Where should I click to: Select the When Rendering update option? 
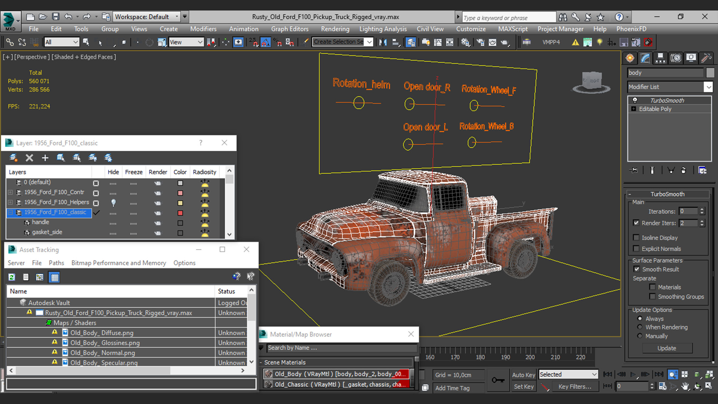coord(640,327)
